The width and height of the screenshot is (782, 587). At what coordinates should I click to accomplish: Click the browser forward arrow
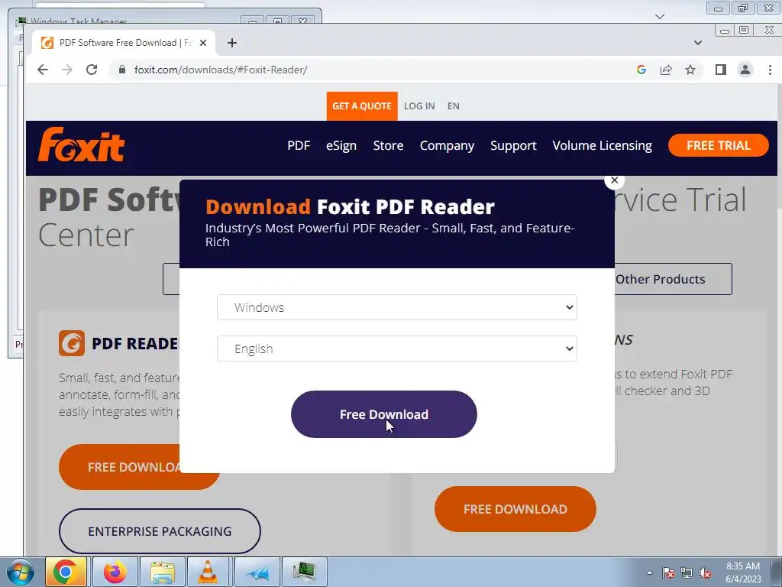[x=67, y=70]
